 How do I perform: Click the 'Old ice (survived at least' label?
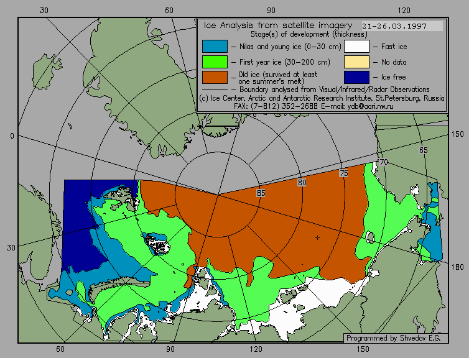pos(278,75)
